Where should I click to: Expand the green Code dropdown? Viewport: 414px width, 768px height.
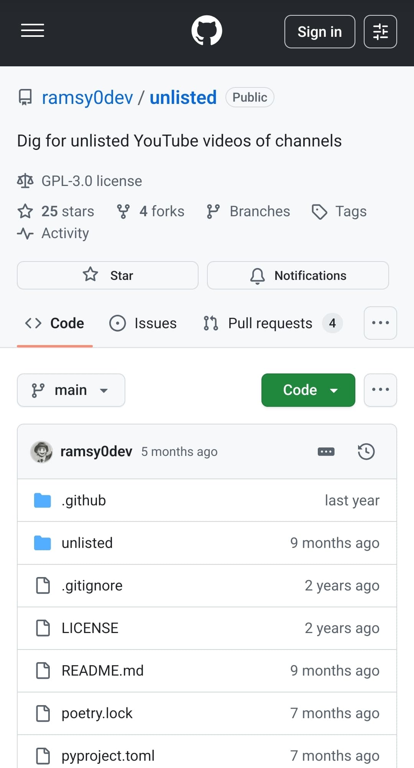(x=308, y=390)
